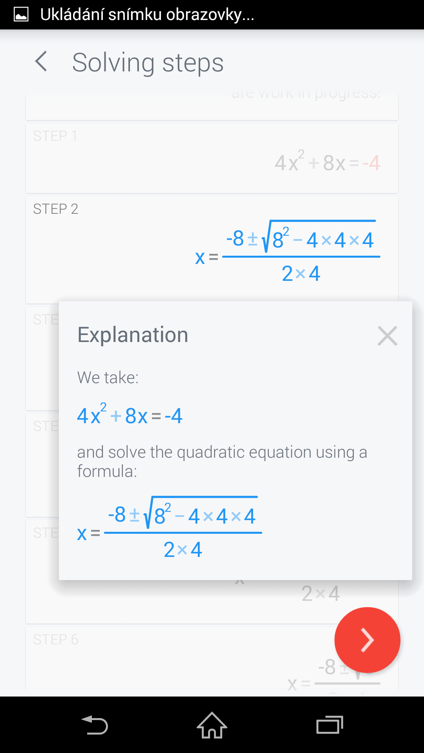Tap the 'Ukládání snímku obrazovky' notification text
The image size is (424, 753).
pyautogui.click(x=147, y=15)
